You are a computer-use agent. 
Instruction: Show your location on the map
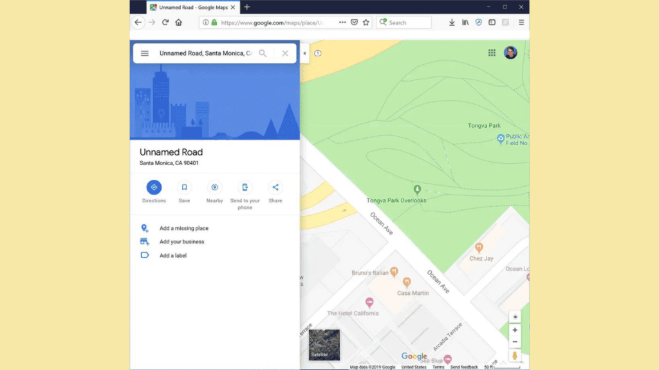pos(515,317)
